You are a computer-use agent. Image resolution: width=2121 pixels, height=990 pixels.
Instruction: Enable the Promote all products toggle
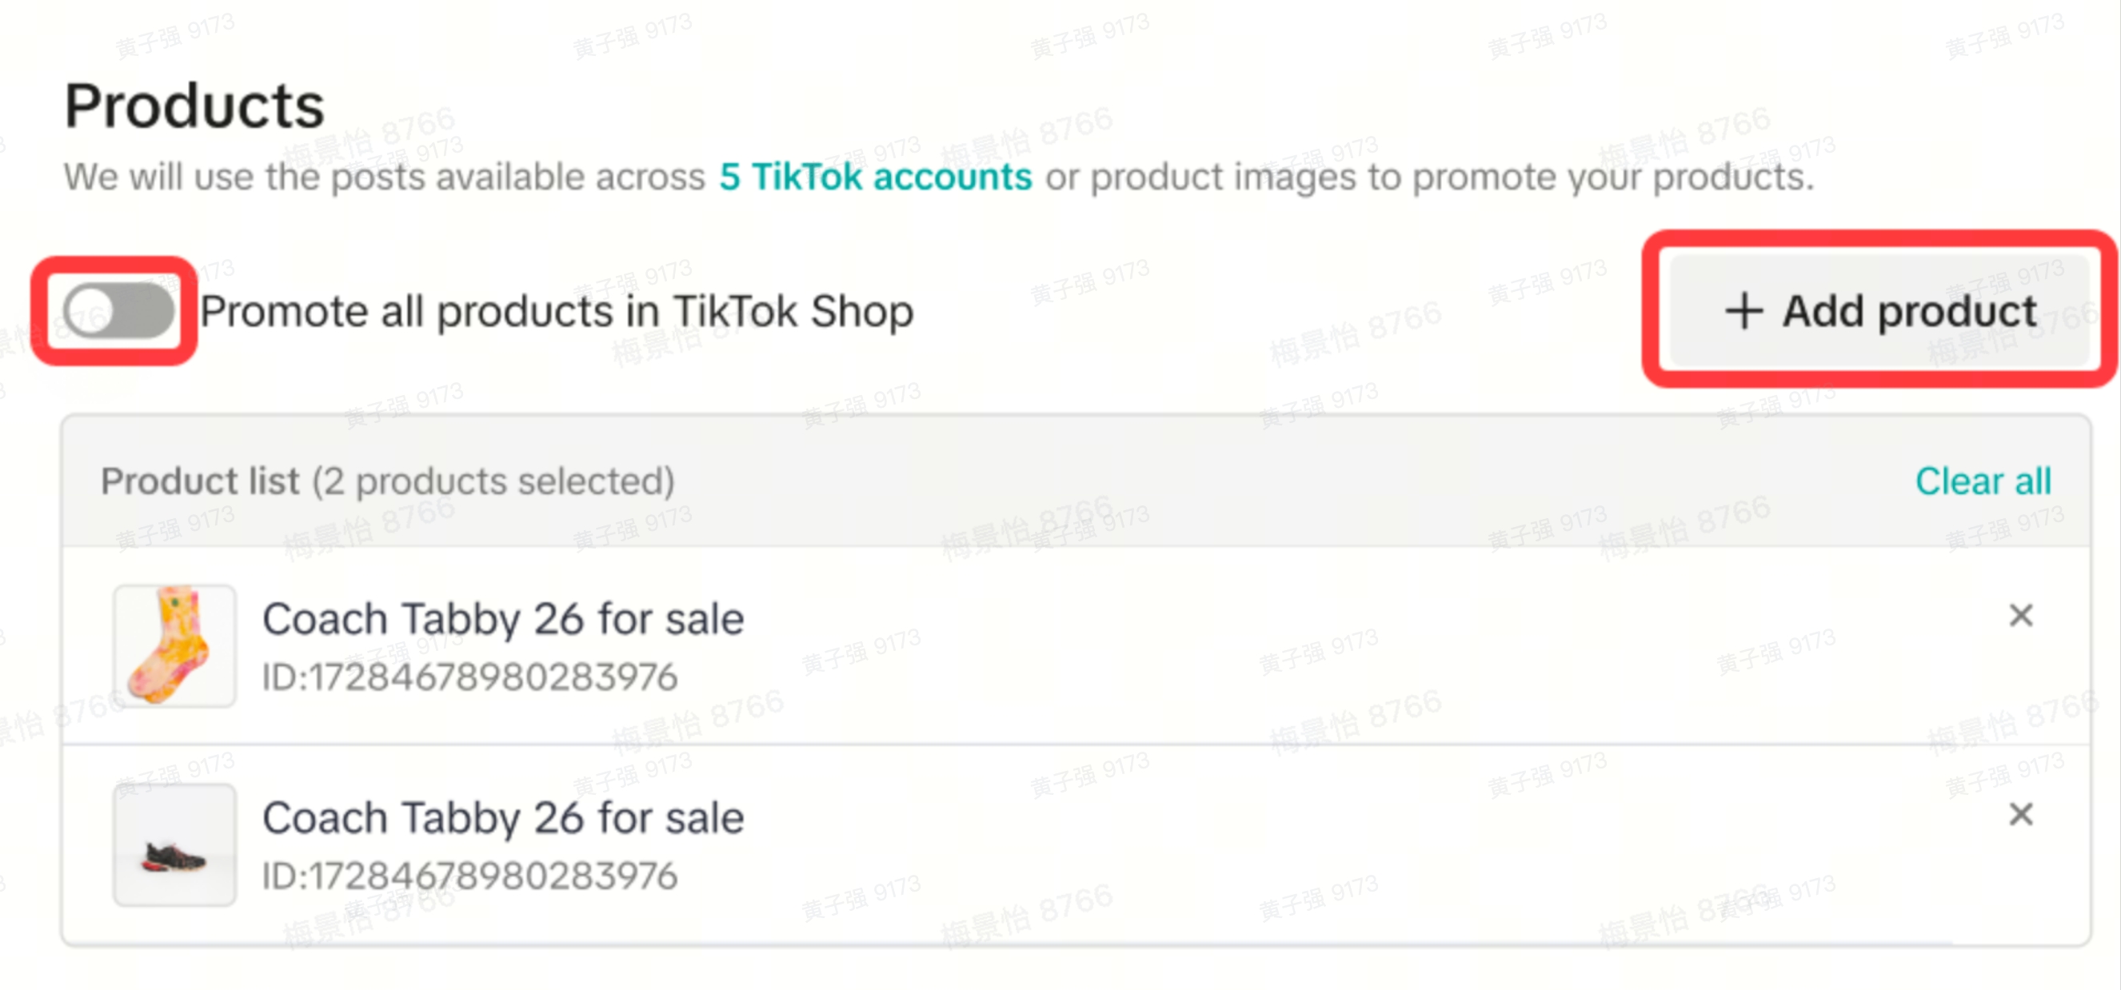[x=118, y=311]
